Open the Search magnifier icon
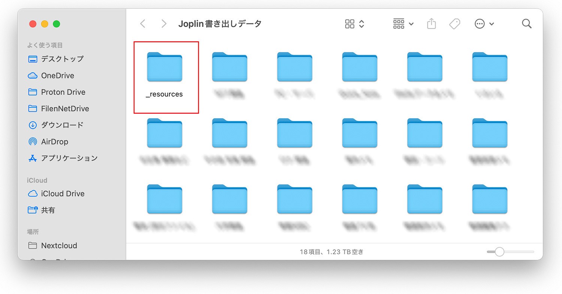 [x=526, y=24]
